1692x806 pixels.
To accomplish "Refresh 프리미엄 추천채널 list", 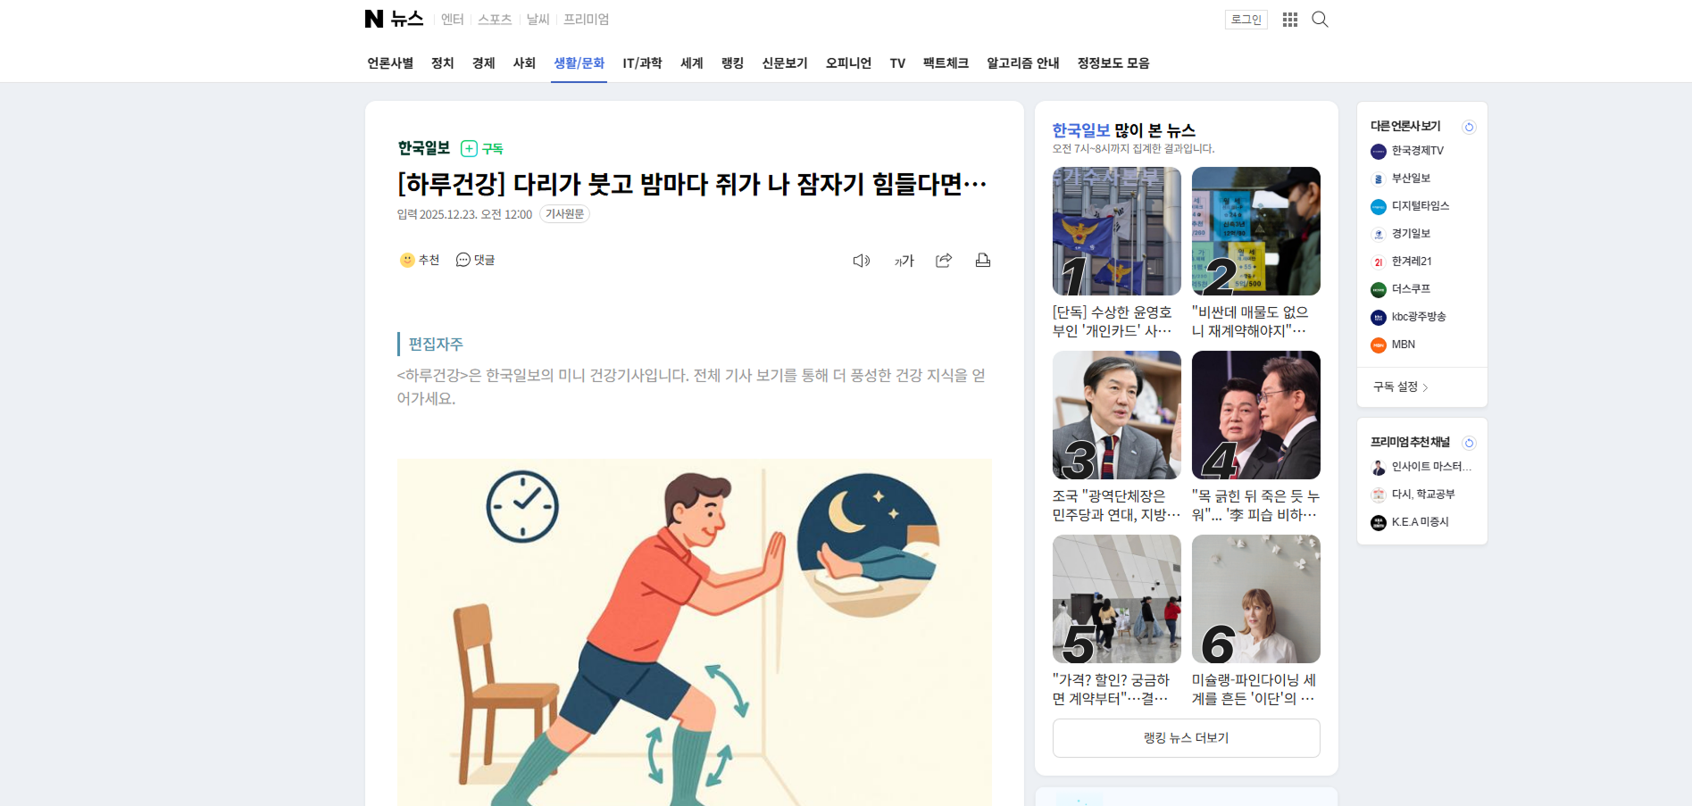I will (1469, 443).
